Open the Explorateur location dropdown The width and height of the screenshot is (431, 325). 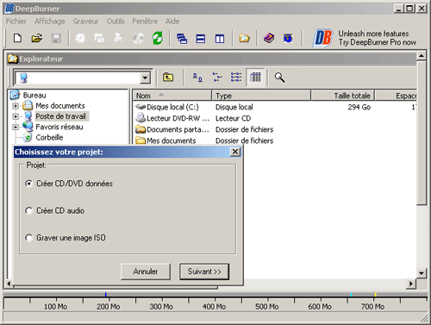pos(145,78)
